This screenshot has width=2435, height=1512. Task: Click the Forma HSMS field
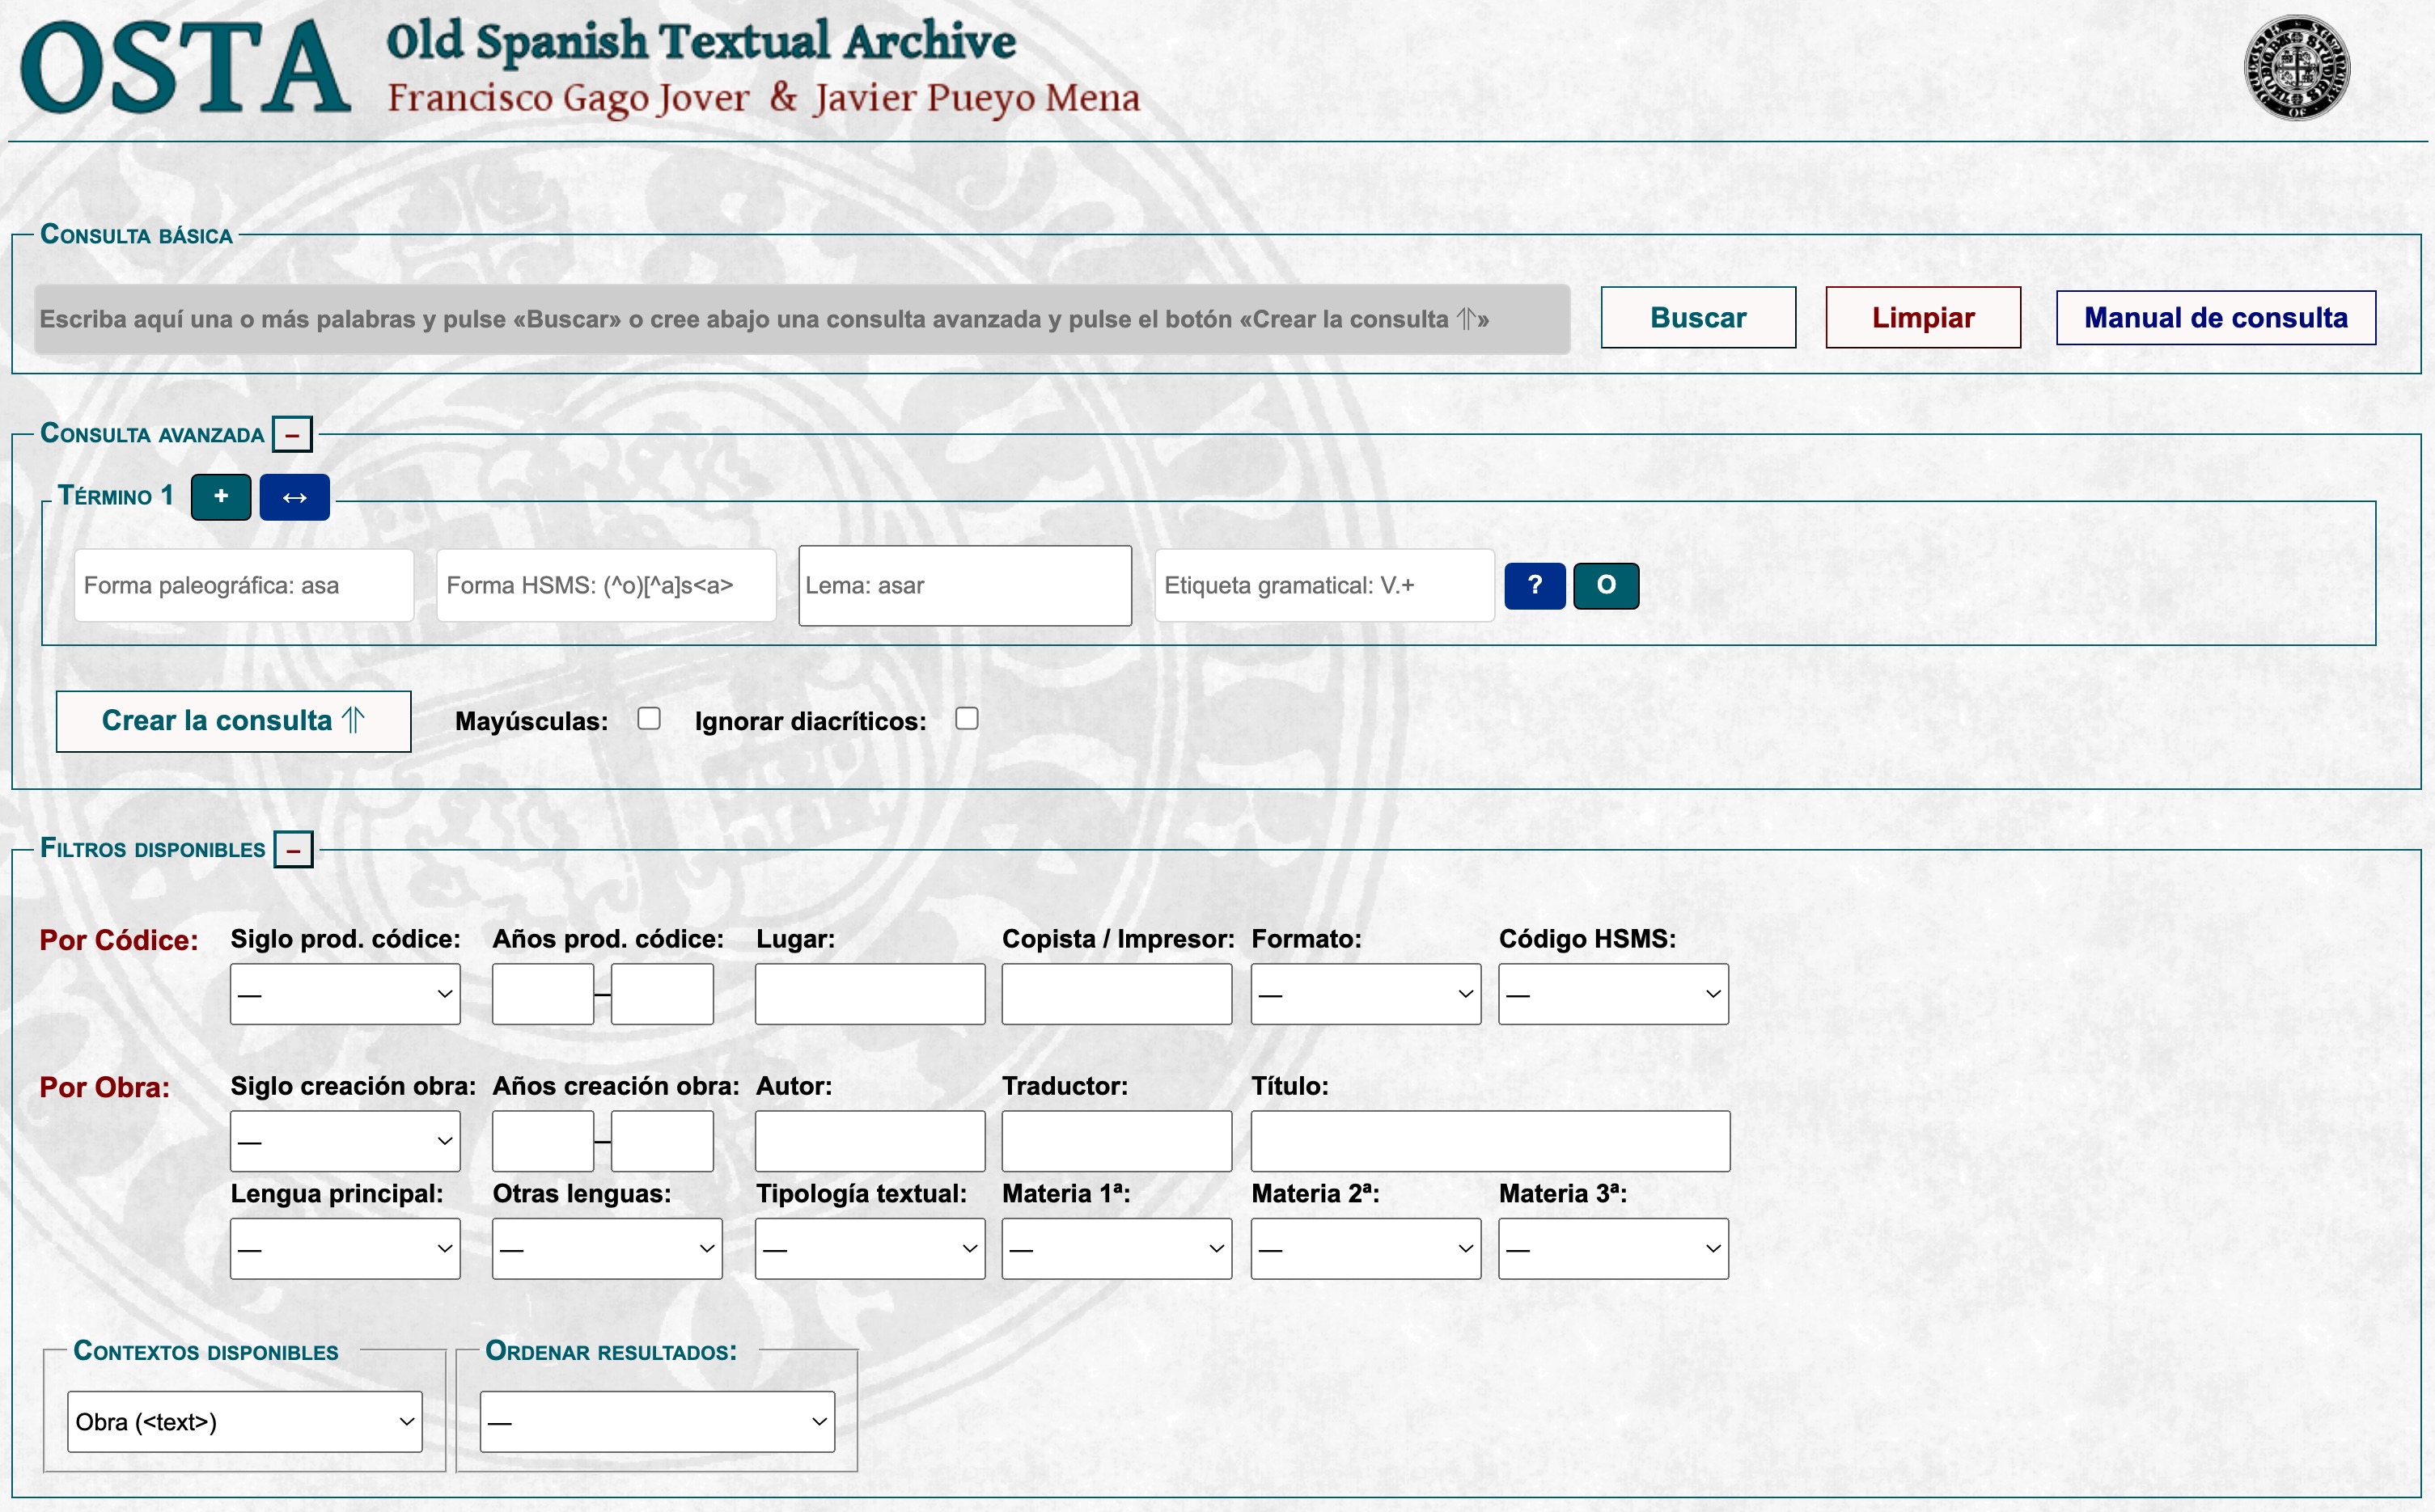pyautogui.click(x=606, y=585)
